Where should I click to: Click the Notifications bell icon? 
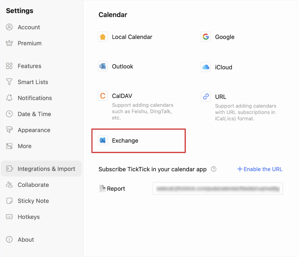9,98
